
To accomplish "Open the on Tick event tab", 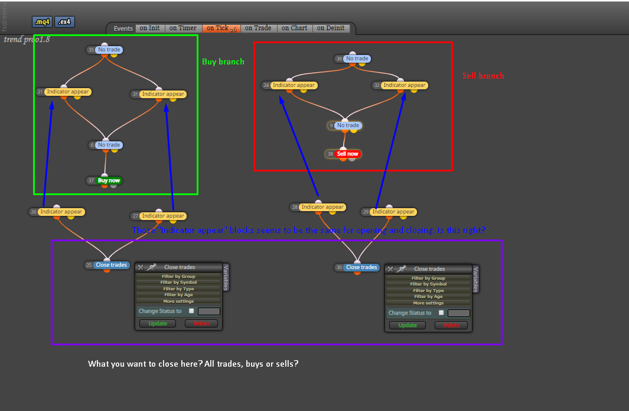I will (x=221, y=28).
